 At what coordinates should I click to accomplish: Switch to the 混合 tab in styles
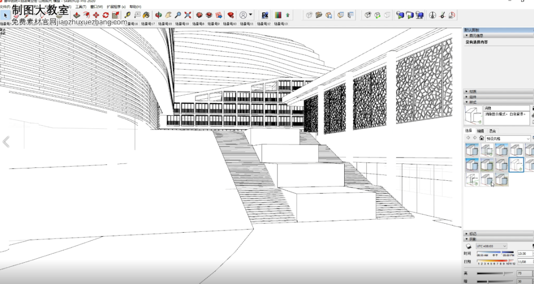pos(492,131)
